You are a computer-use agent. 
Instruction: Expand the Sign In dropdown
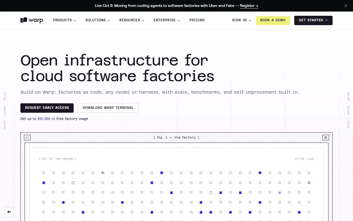click(x=242, y=20)
